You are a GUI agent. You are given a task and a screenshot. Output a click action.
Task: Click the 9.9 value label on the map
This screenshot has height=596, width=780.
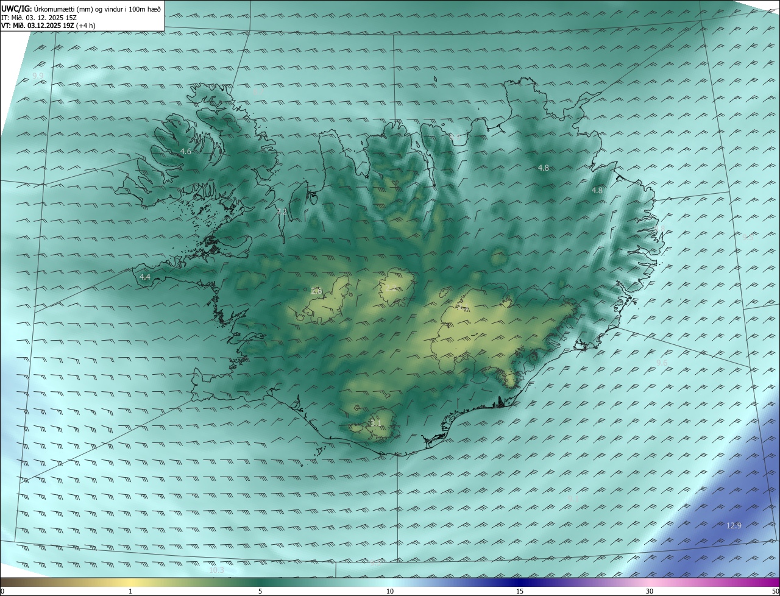coord(38,76)
